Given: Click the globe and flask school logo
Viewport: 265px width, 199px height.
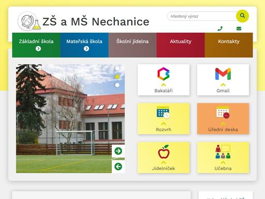Looking at the screenshot, I should click(30, 21).
